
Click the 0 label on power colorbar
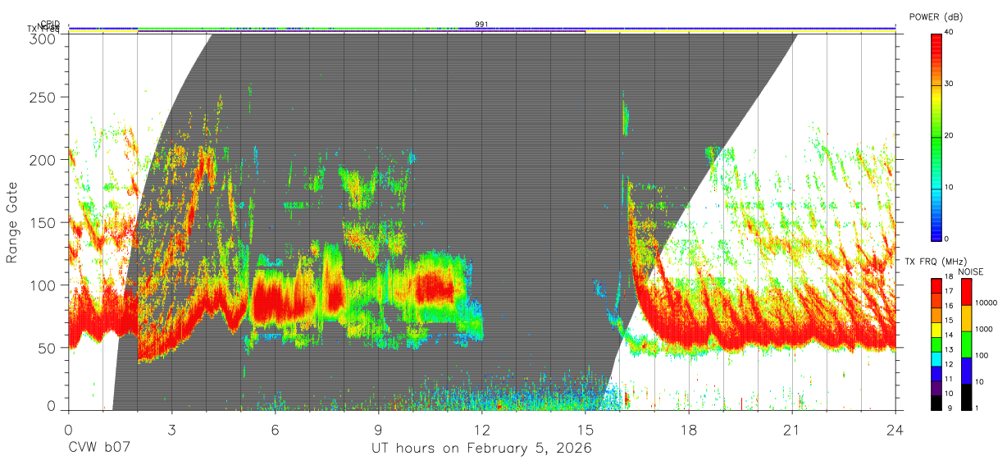coord(948,239)
